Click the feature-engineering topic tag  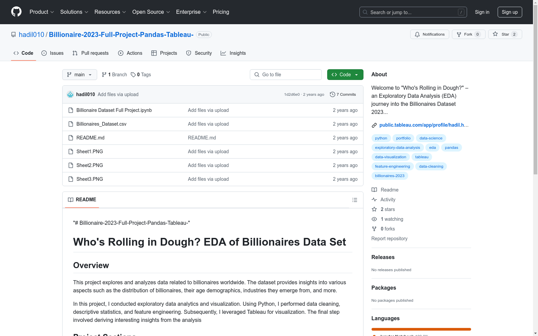point(392,166)
